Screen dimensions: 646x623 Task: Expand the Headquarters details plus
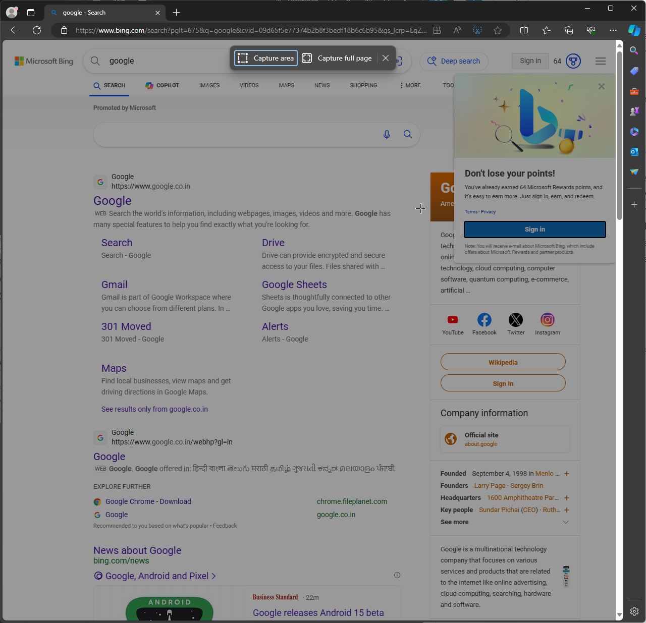pyautogui.click(x=567, y=498)
